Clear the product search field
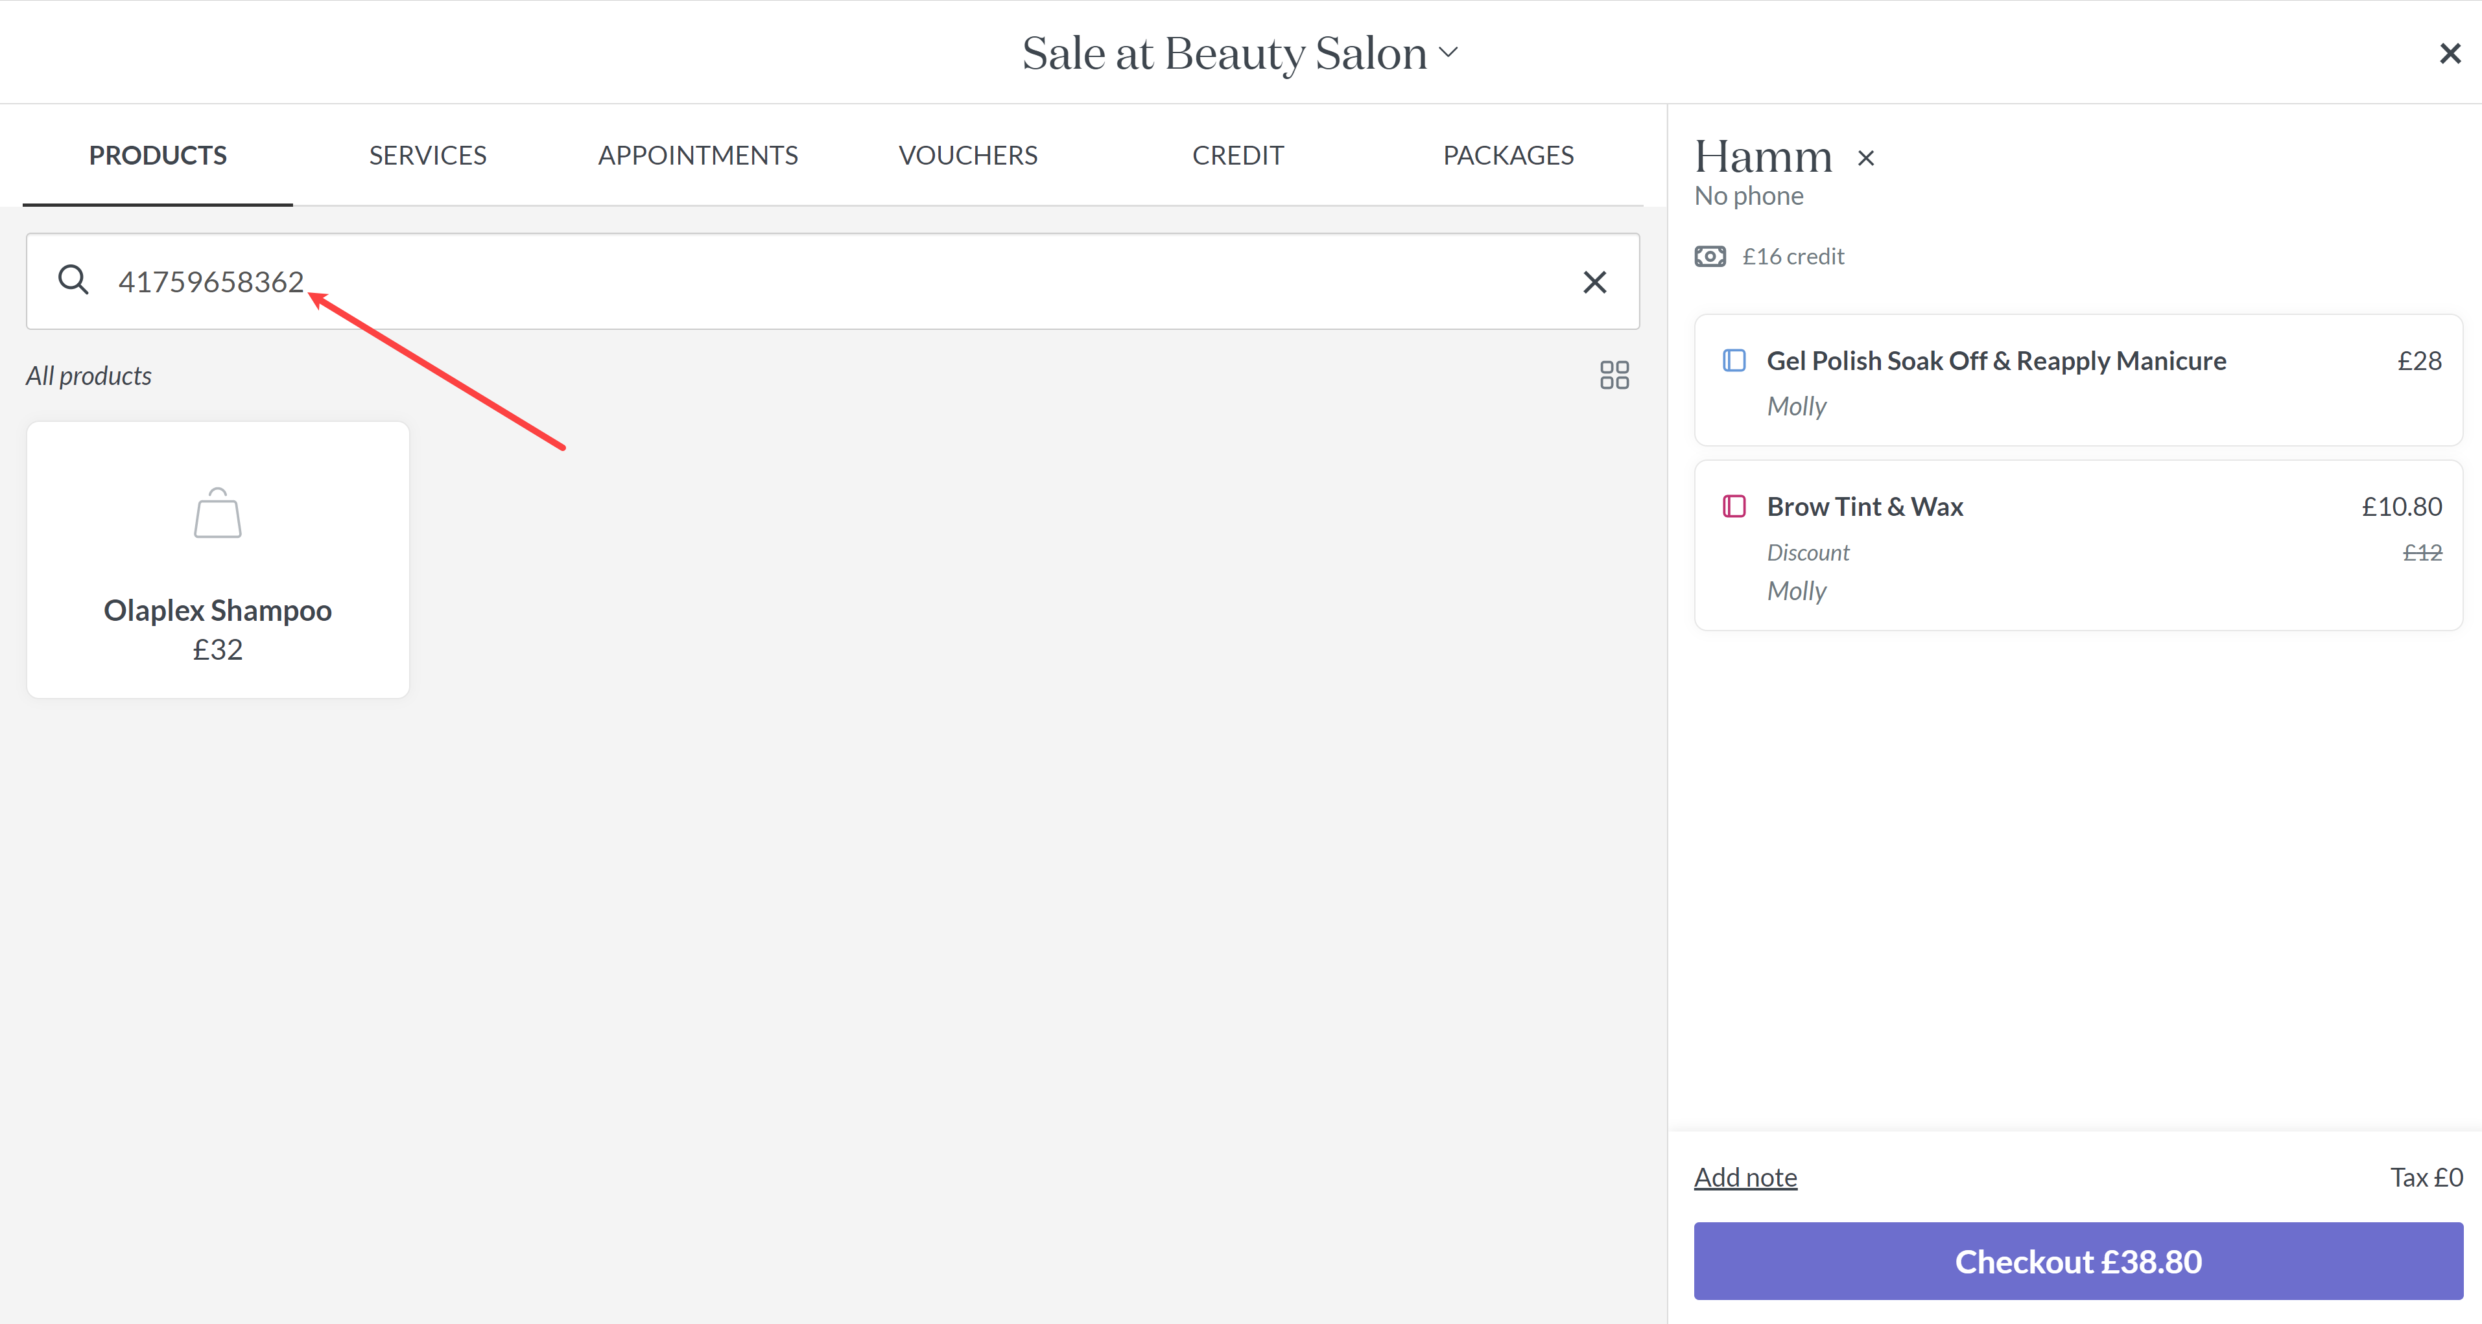This screenshot has height=1324, width=2482. click(1594, 282)
